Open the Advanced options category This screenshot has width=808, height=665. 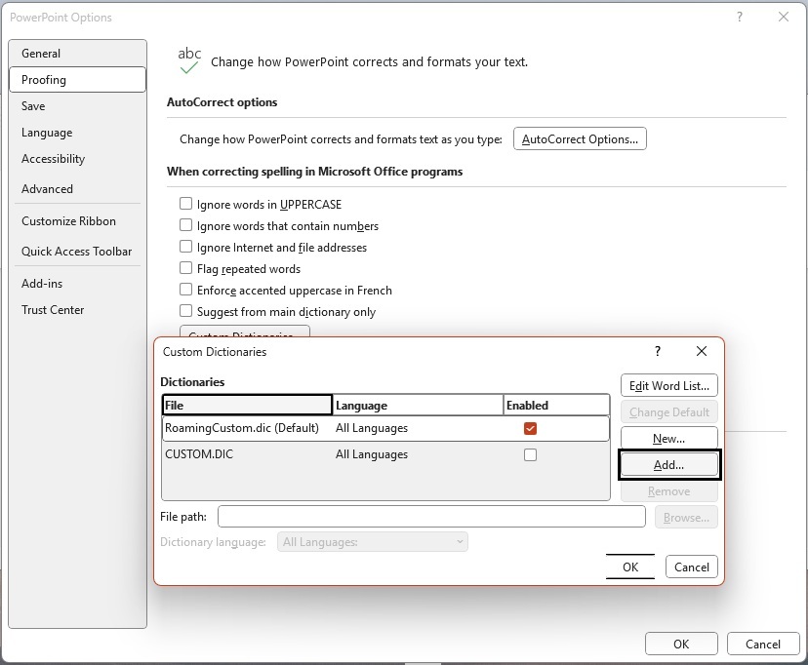click(48, 189)
